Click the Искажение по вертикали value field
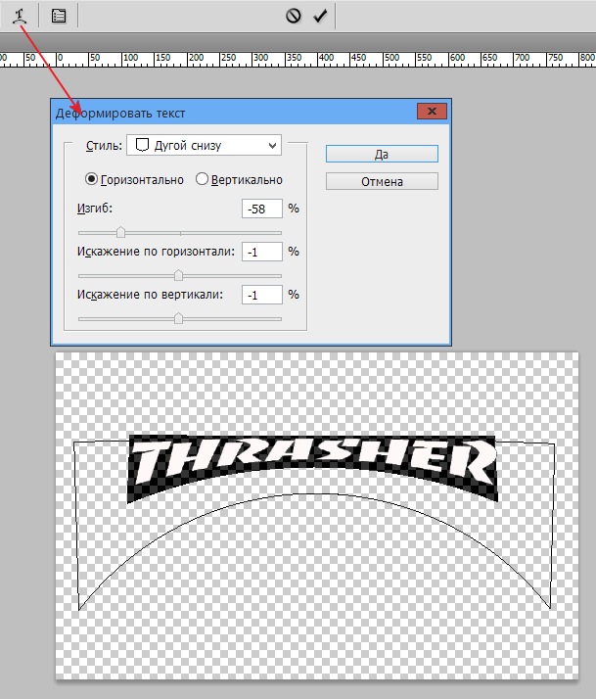The image size is (596, 699). 261,295
